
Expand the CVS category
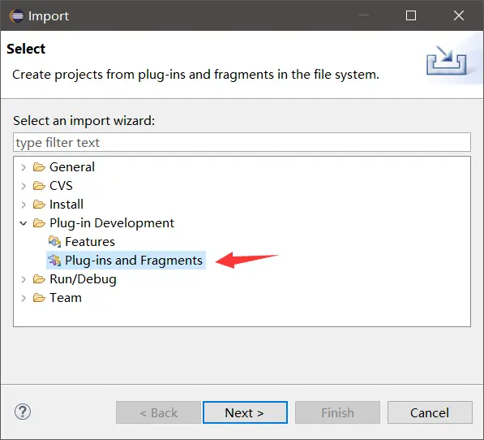24,186
